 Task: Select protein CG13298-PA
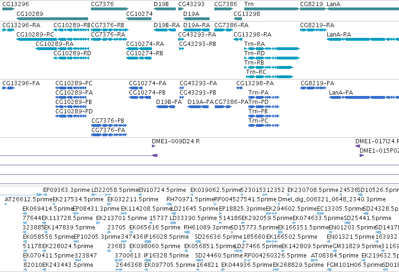239,88
